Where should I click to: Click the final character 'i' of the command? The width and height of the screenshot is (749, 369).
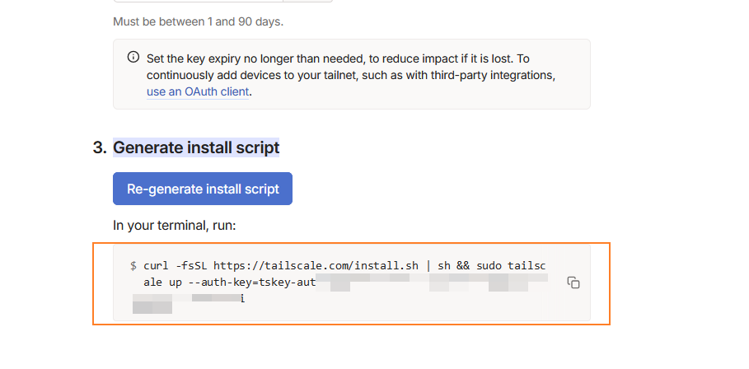click(243, 299)
